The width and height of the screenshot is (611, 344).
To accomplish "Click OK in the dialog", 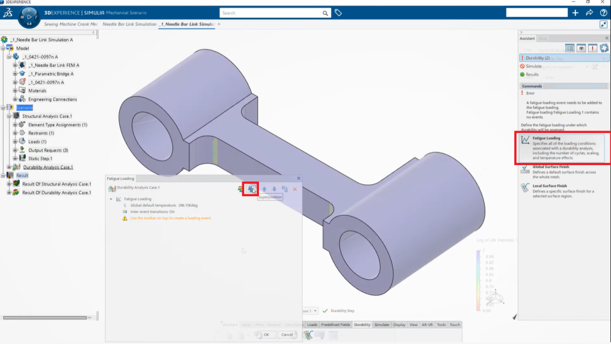I will (266, 334).
